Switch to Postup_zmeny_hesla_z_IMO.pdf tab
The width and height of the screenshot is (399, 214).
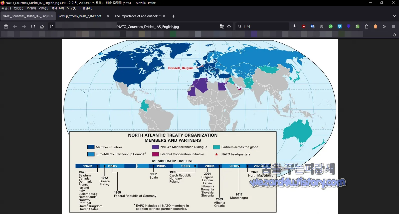click(80, 16)
